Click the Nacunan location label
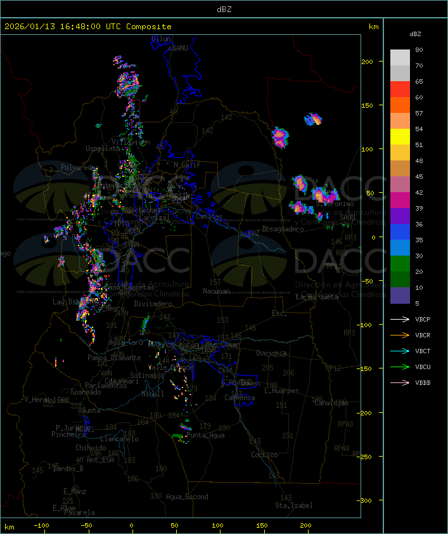This screenshot has height=534, width=448. [216, 291]
